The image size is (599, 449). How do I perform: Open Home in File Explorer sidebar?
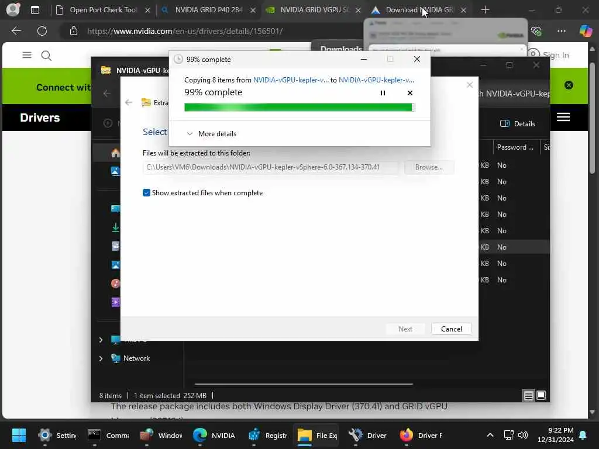pyautogui.click(x=115, y=153)
